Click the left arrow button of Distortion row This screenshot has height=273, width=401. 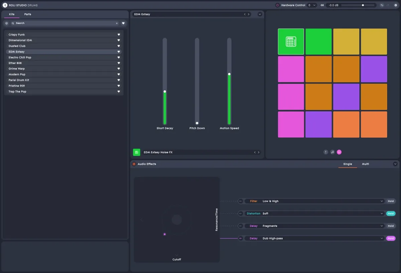[241, 214]
